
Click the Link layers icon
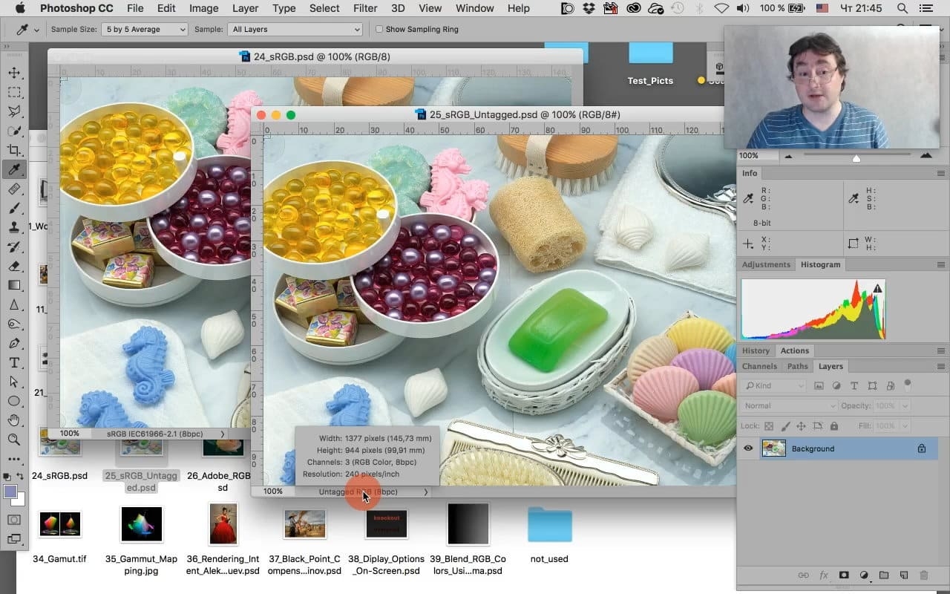803,575
